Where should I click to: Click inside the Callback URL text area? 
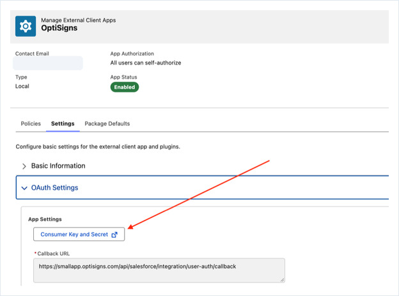pos(159,270)
